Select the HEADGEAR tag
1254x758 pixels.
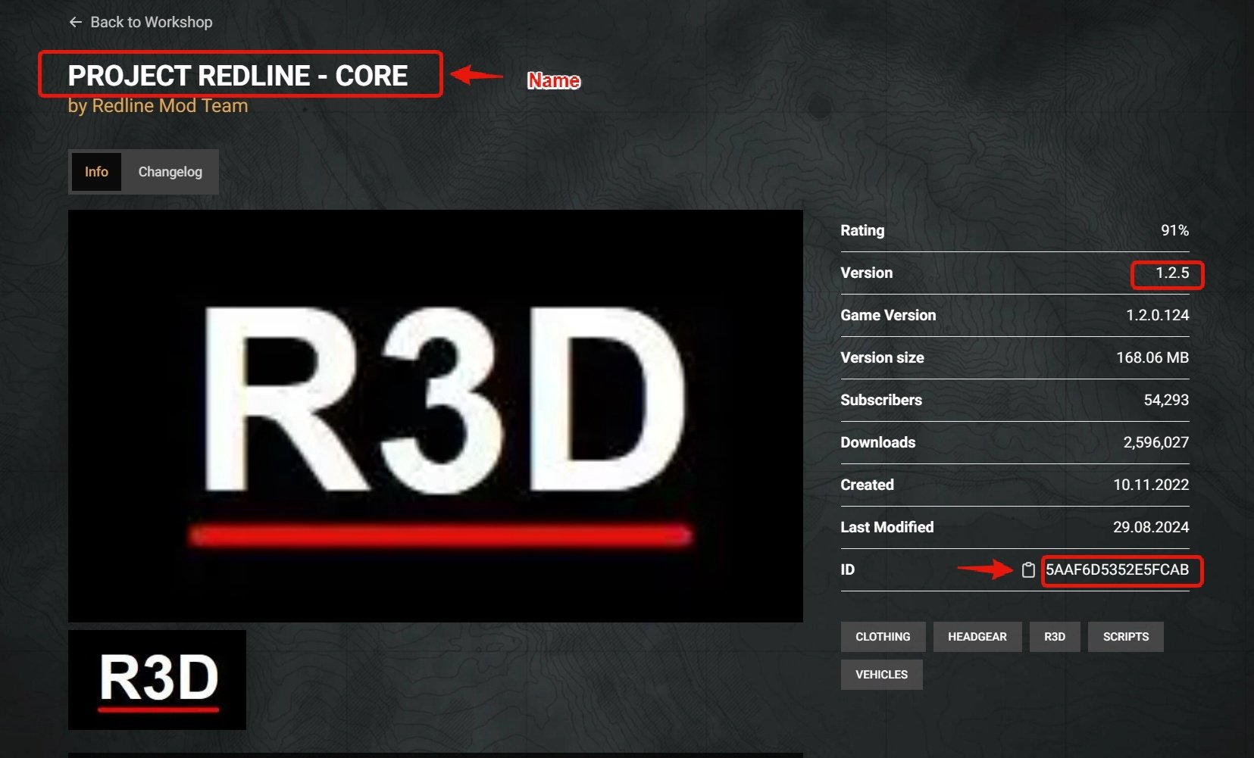(x=977, y=637)
